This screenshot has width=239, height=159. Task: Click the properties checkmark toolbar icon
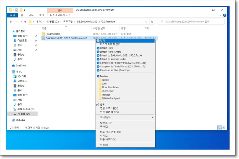pos(17,10)
